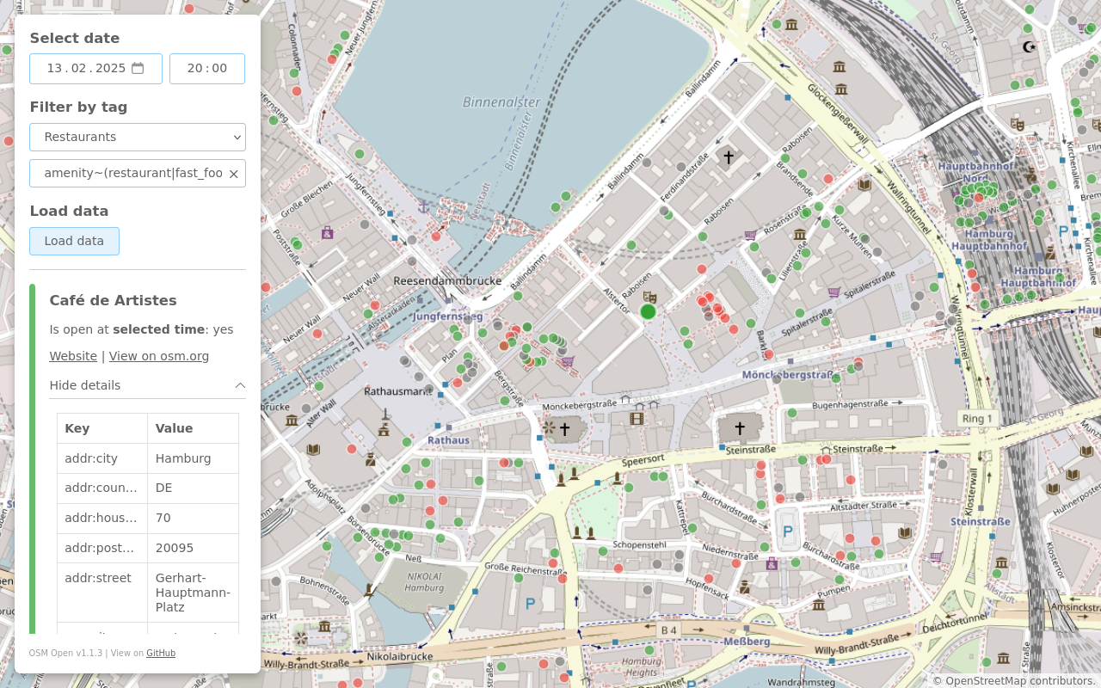Click theatre masks icon north of Hauptbahnhof Nord
Image resolution: width=1101 pixels, height=688 pixels.
pos(1018,125)
